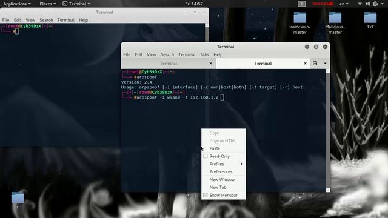The image size is (388, 218).
Task: Close the front Terminal window
Action: [x=325, y=47]
